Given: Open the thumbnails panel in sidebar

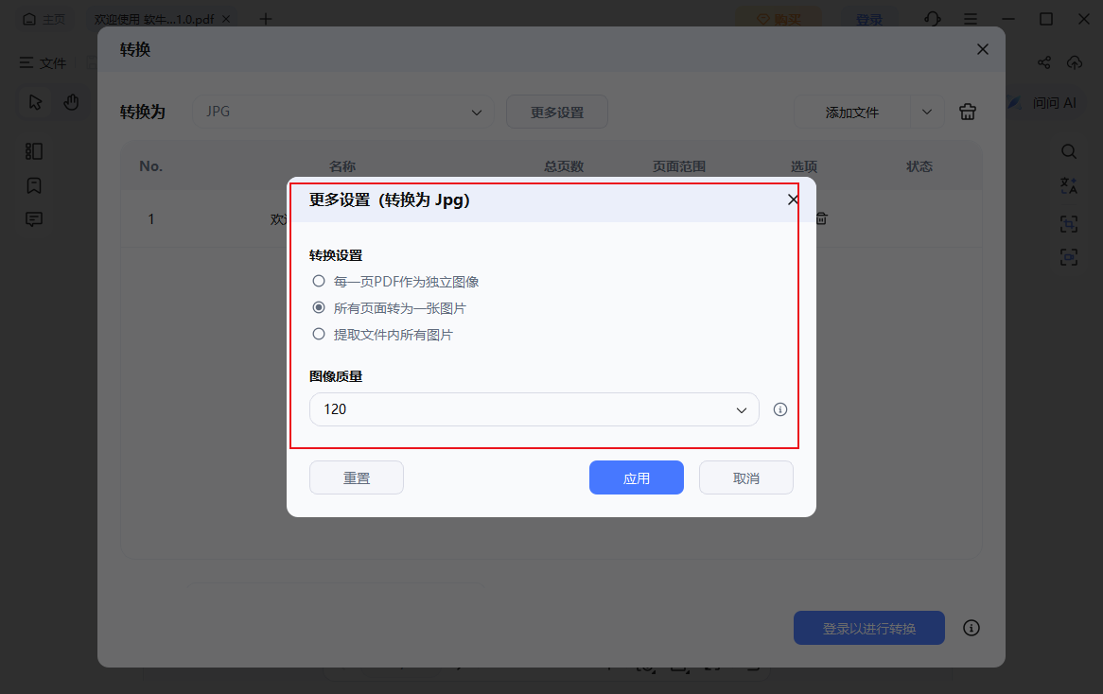Looking at the screenshot, I should [x=34, y=151].
